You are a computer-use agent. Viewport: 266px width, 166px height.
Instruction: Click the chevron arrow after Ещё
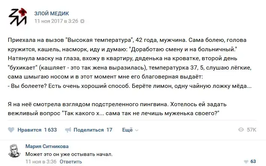137,130
